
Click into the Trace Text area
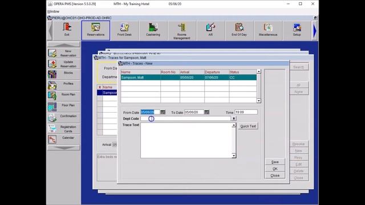(186, 141)
